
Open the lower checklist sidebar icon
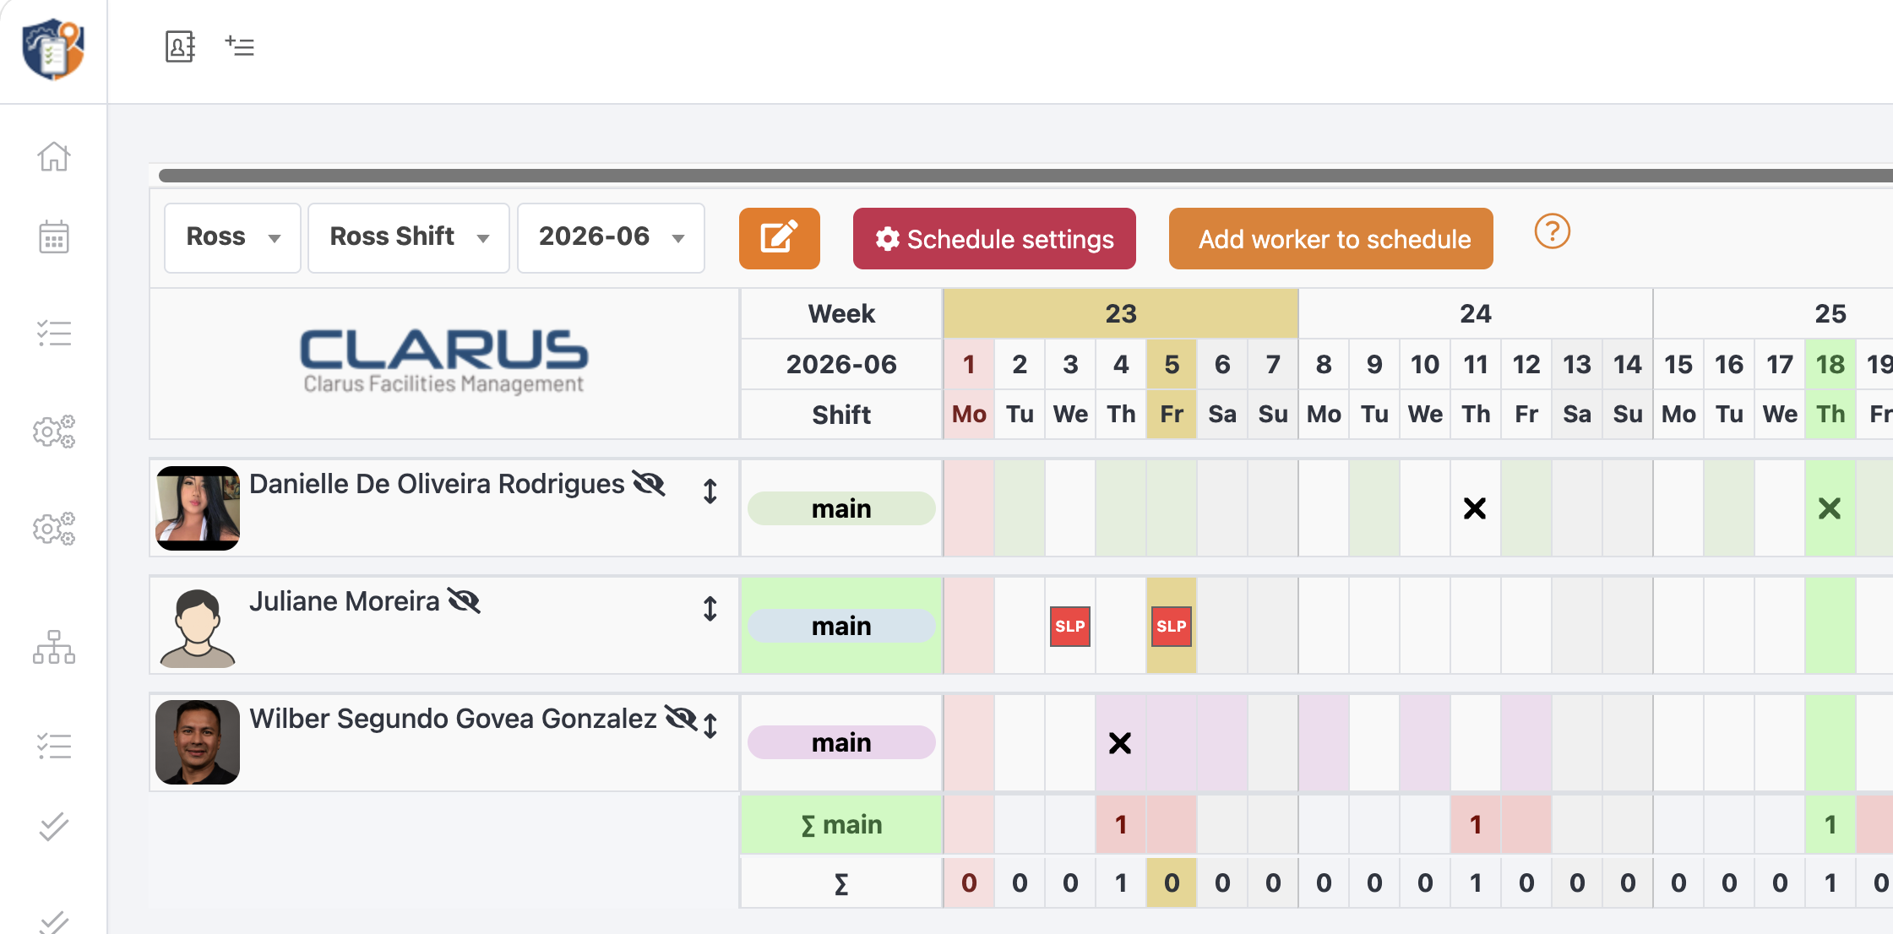(53, 746)
